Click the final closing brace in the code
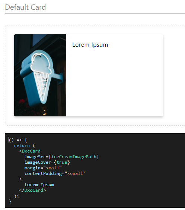 10,201
